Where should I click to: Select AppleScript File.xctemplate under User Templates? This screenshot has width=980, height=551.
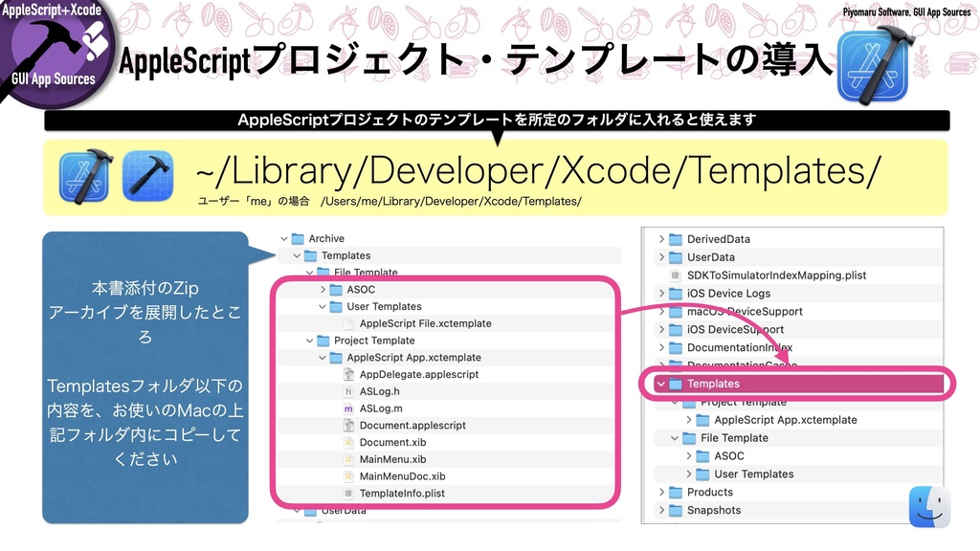(426, 323)
